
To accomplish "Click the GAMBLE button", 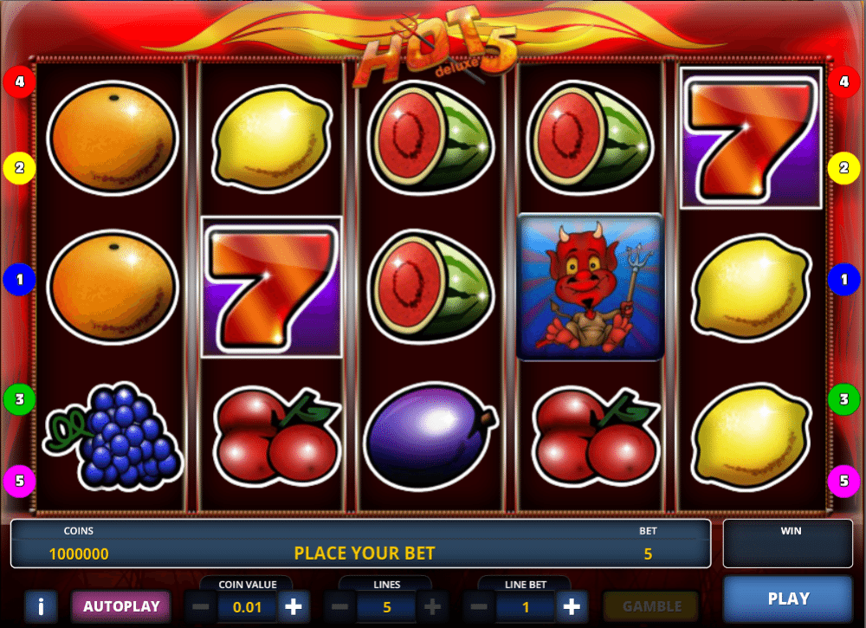I will pyautogui.click(x=652, y=606).
